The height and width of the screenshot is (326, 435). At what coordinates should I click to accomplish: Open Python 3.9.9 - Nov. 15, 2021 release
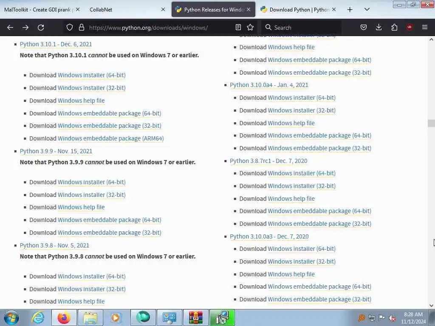click(x=56, y=151)
